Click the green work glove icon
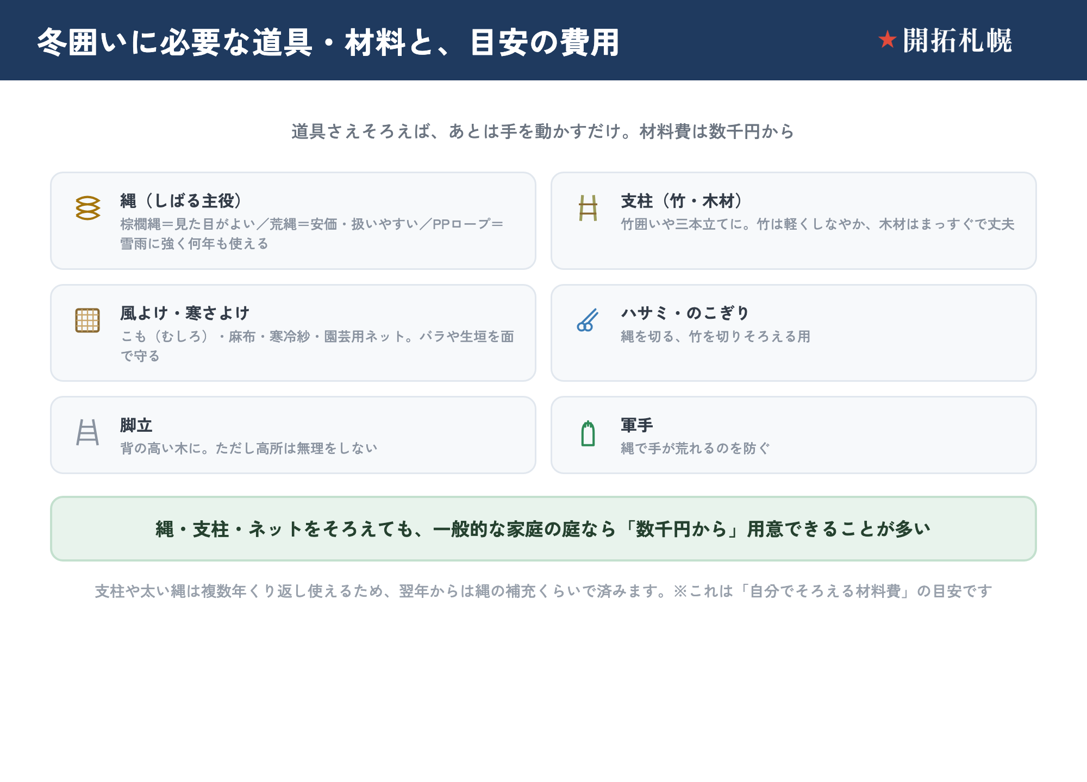Screen dimensions: 1087x782 coord(588,433)
